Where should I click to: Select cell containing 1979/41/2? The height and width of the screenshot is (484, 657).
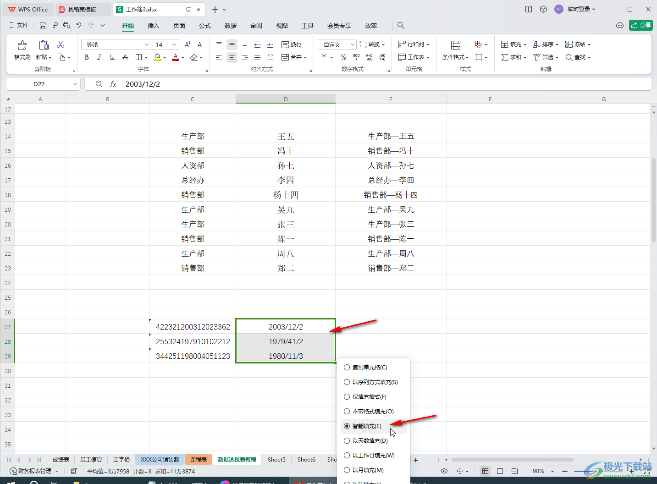[x=286, y=341]
